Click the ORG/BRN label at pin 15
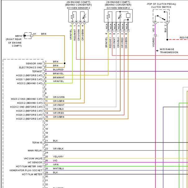The height and width of the screenshot is (188, 188). [59, 117]
